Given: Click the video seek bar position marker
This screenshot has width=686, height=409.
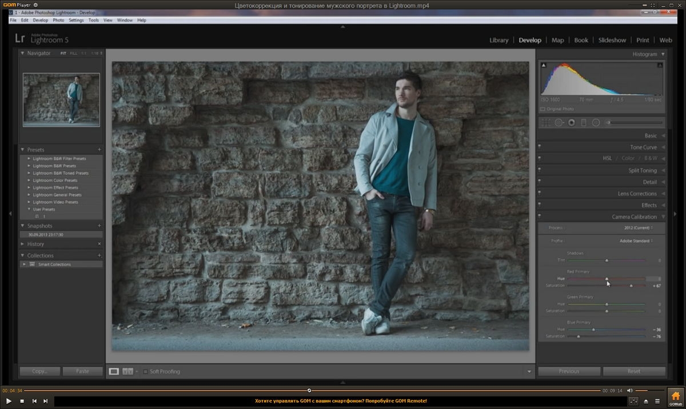Looking at the screenshot, I should 309,390.
